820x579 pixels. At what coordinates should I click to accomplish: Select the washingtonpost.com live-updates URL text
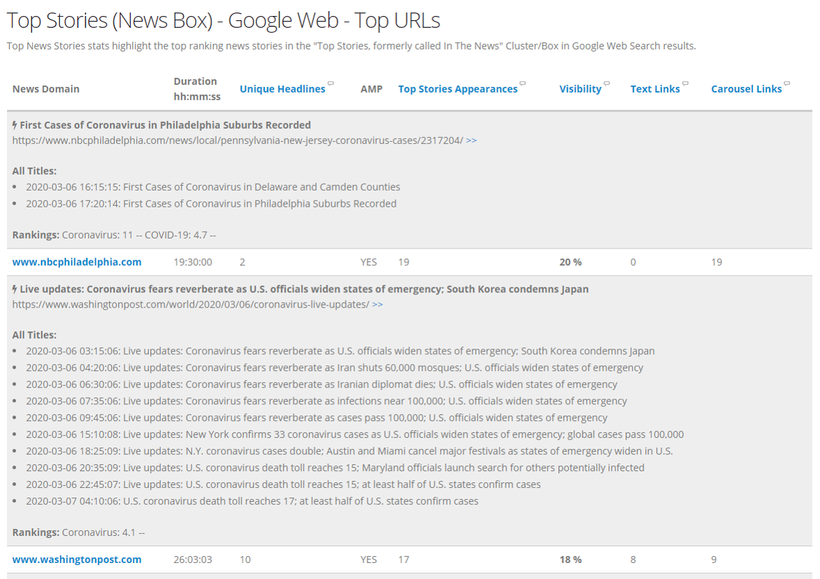[x=191, y=304]
